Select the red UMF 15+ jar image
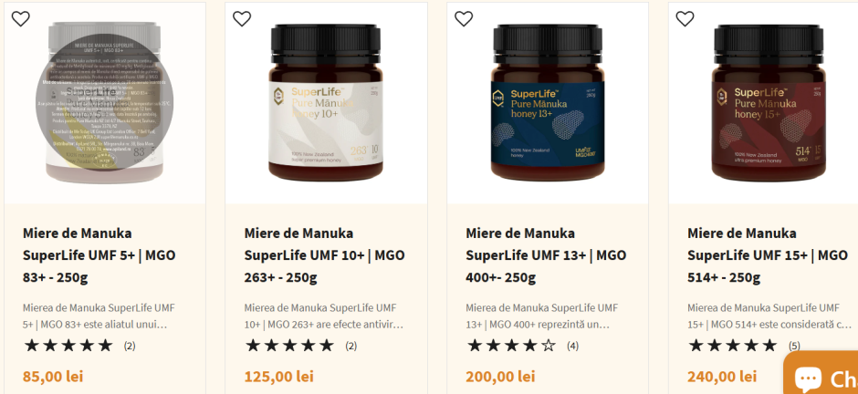Screen dimensions: 858x394 point(769,103)
